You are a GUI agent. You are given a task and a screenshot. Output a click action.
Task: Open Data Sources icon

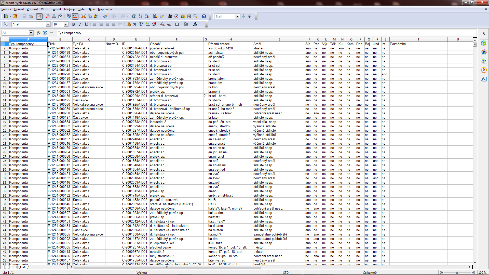click(x=189, y=16)
